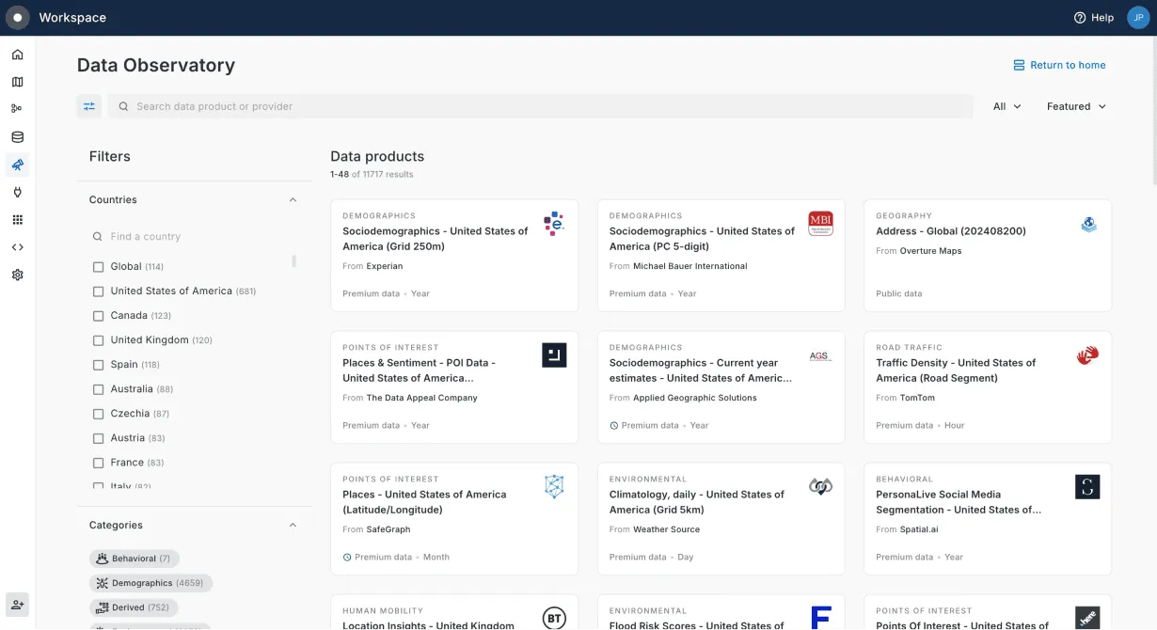This screenshot has width=1157, height=630.
Task: Open the Applications grid icon
Action: coord(17,218)
